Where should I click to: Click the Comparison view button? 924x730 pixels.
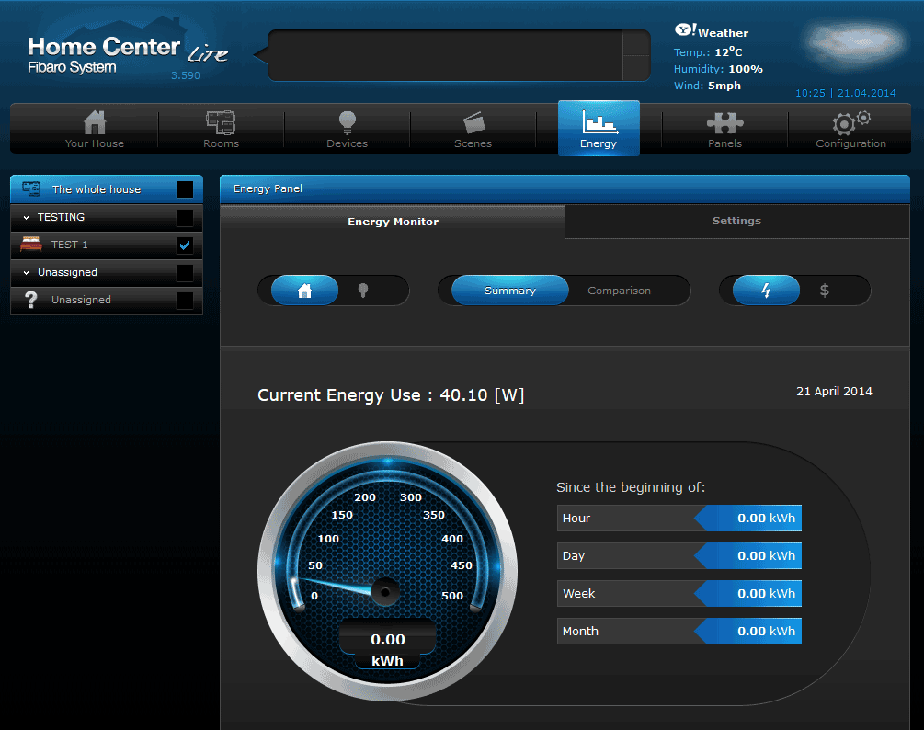coord(619,291)
